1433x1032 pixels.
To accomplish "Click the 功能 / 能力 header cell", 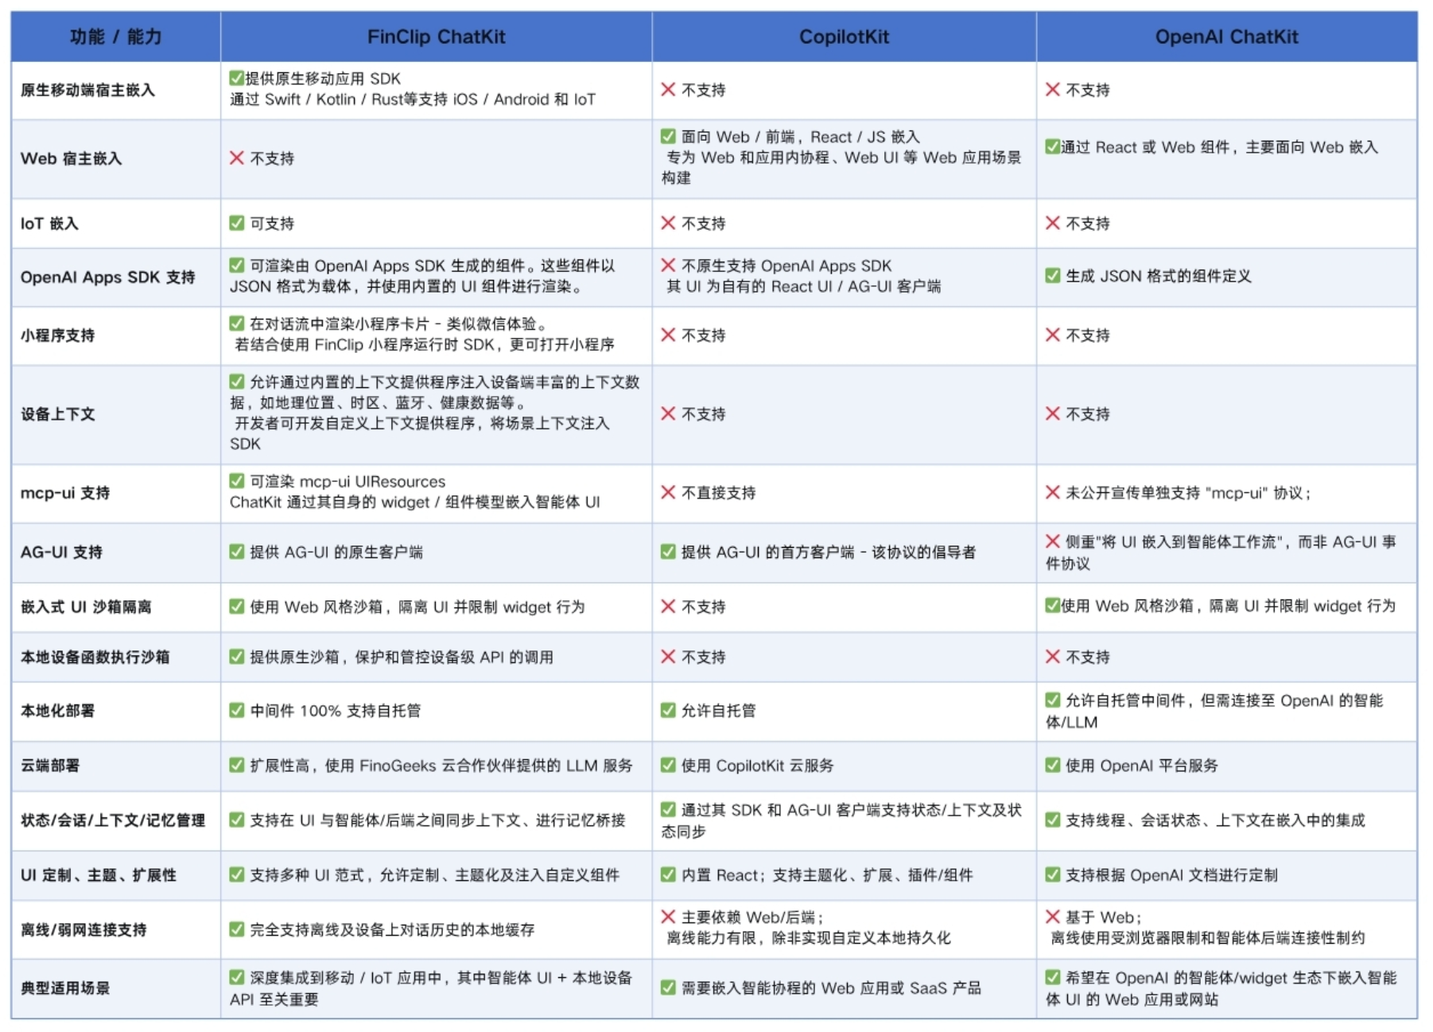I will 115,37.
